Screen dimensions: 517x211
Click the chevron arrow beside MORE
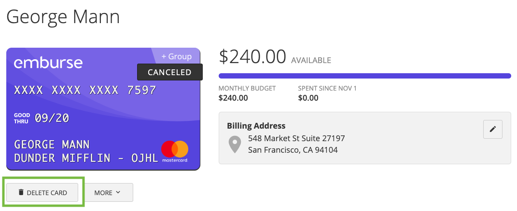coord(118,193)
